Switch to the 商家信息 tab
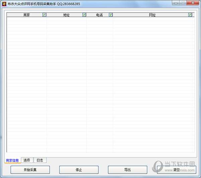Viewport: 201px width, 178px height. pos(12,161)
